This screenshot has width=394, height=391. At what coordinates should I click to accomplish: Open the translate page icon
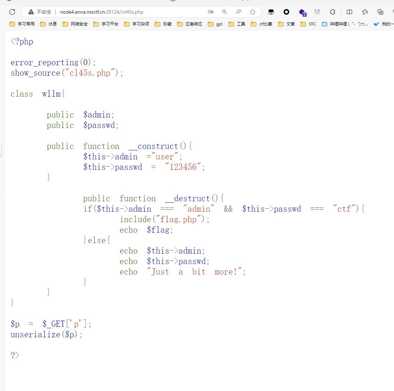pyautogui.click(x=211, y=12)
